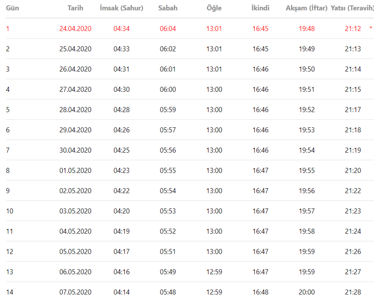Select the İmsak (Sahur) column header
374x301 pixels.
[121, 8]
